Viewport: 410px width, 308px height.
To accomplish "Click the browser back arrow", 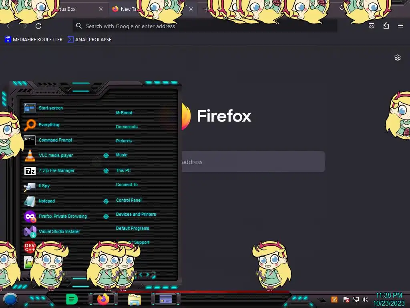I will (10, 26).
